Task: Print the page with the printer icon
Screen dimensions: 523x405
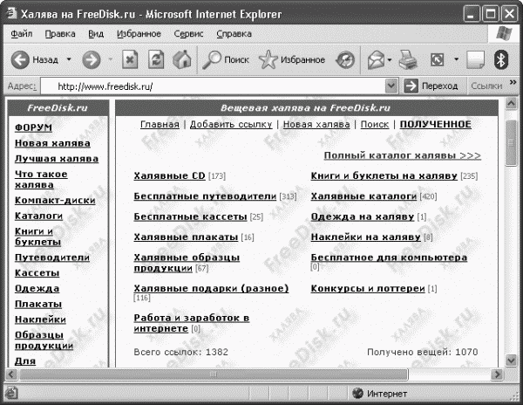Action: (x=408, y=60)
